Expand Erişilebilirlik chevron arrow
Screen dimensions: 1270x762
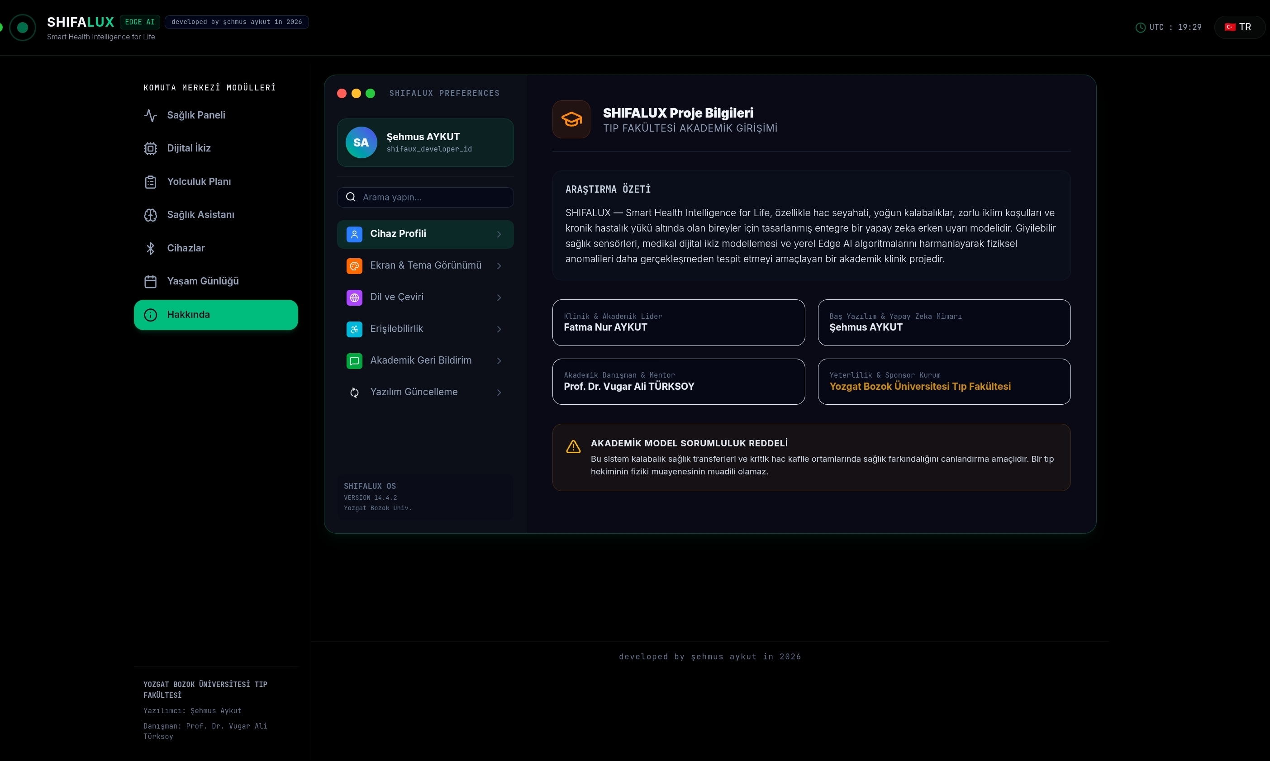[499, 330]
